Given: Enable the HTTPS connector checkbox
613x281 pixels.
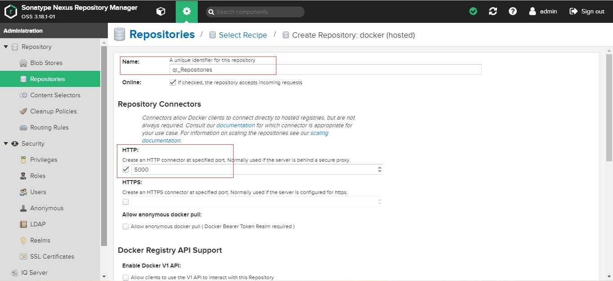Looking at the screenshot, I should [126, 202].
